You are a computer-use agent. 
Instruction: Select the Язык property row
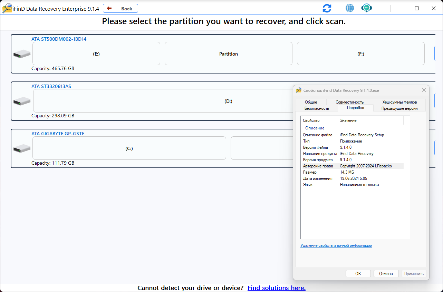click(352, 185)
